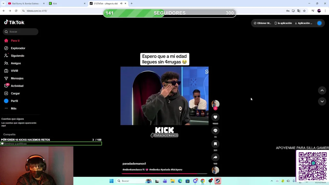This screenshot has height=185, width=329.
Task: Expand the Compañía footer section
Action: [x=10, y=134]
